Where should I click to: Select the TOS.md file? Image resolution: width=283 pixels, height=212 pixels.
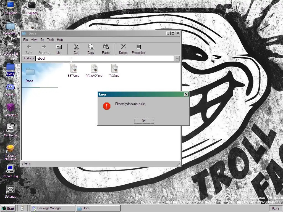click(114, 71)
